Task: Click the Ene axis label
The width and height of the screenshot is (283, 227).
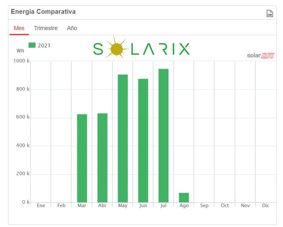Action: [x=41, y=205]
